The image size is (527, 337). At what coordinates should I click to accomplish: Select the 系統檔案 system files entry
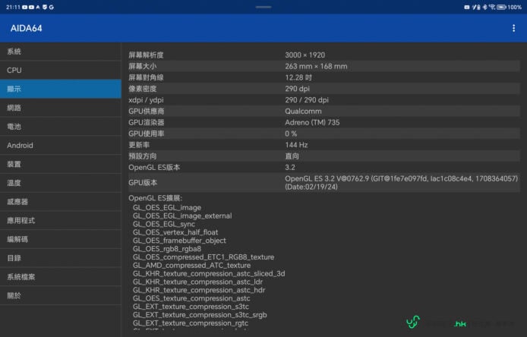coord(60,277)
